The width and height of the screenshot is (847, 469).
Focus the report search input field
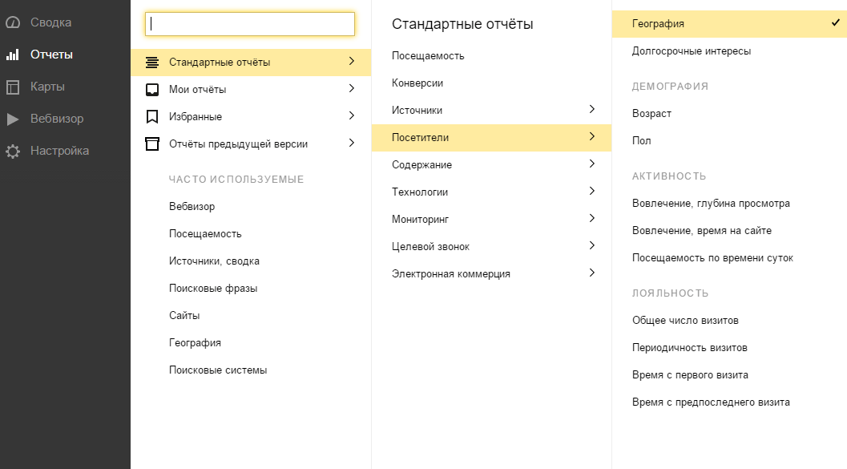point(250,24)
